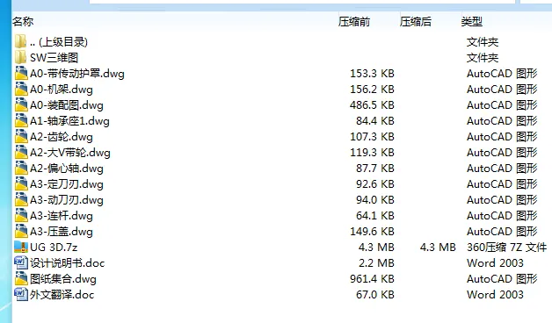Select file name A0-带传动护罩.dwg

[x=77, y=74]
